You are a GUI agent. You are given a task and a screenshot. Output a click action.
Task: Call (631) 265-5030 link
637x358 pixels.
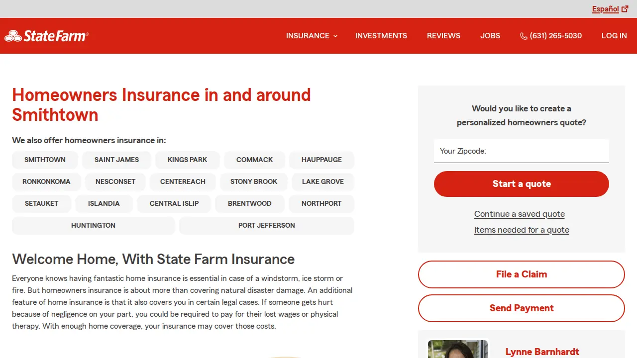(551, 36)
